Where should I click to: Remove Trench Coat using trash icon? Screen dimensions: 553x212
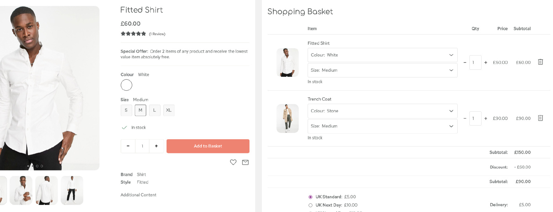540,118
